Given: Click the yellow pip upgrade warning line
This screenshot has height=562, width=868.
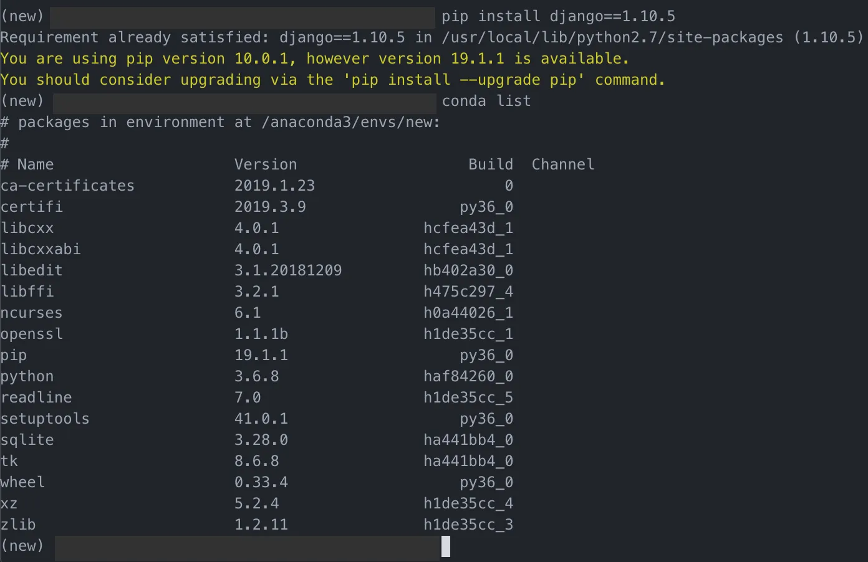Looking at the screenshot, I should click(x=333, y=80).
